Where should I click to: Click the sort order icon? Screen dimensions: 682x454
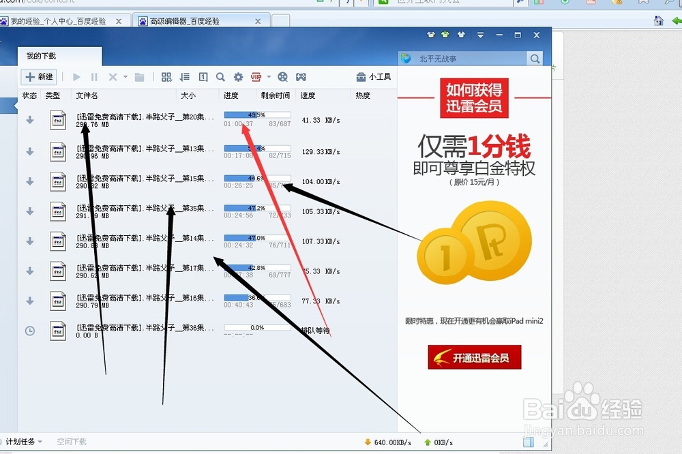point(184,77)
